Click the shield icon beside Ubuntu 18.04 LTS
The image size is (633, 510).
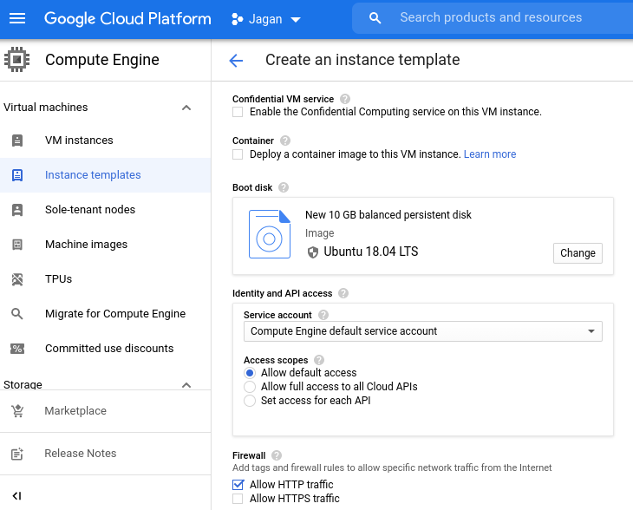click(313, 252)
